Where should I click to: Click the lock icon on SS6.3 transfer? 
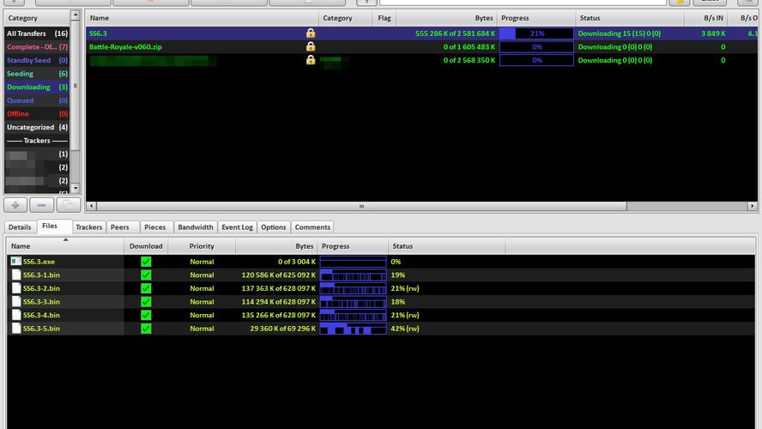click(310, 33)
